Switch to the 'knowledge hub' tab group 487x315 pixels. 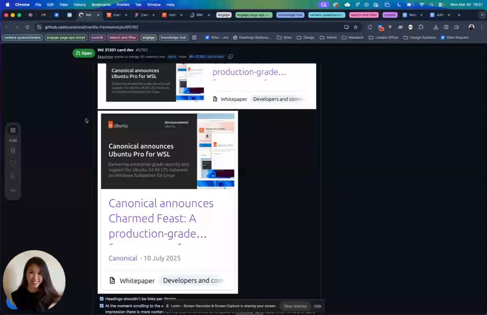click(x=290, y=15)
